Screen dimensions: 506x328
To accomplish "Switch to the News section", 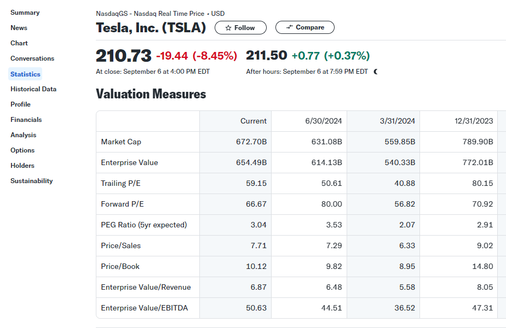I will (19, 27).
